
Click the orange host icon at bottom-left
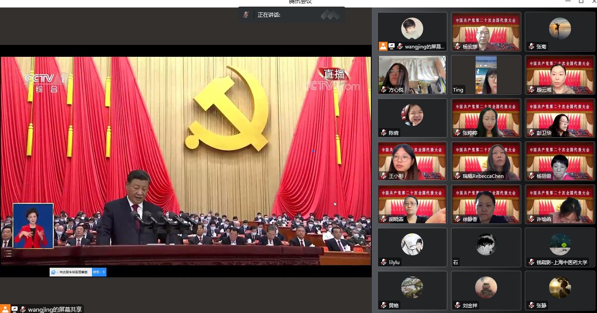(5, 309)
